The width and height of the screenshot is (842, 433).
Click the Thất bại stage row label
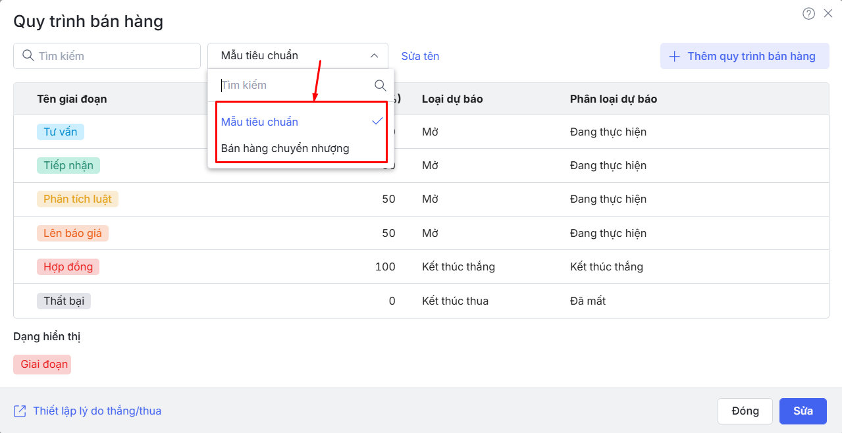pyautogui.click(x=64, y=301)
